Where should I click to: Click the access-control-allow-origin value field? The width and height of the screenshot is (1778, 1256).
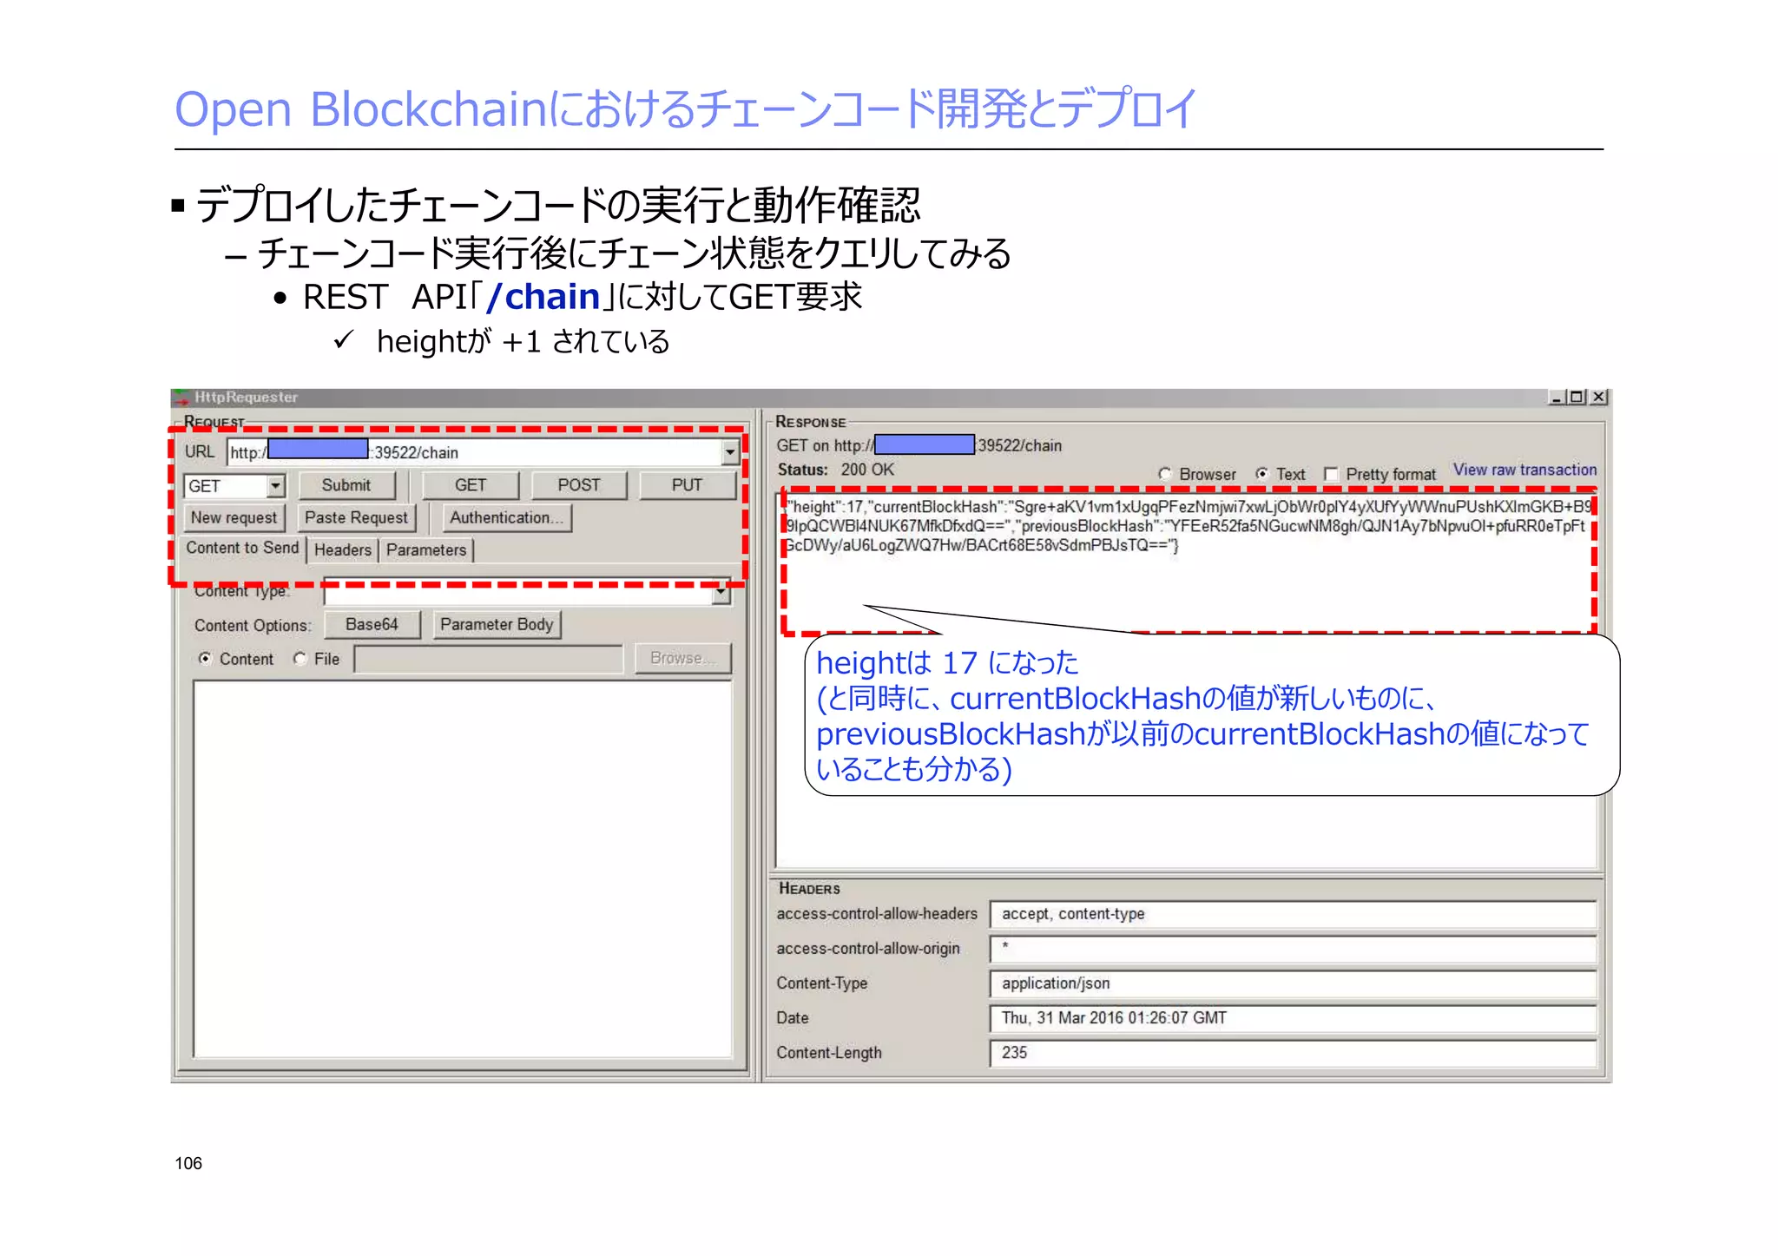click(1293, 949)
